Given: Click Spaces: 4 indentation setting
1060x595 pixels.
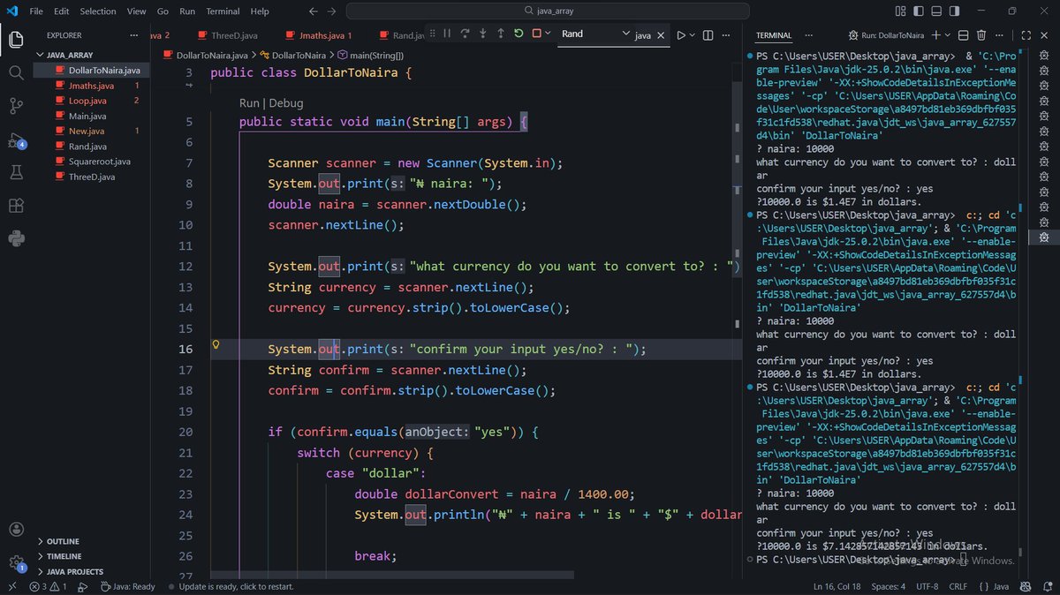Looking at the screenshot, I should pyautogui.click(x=889, y=586).
